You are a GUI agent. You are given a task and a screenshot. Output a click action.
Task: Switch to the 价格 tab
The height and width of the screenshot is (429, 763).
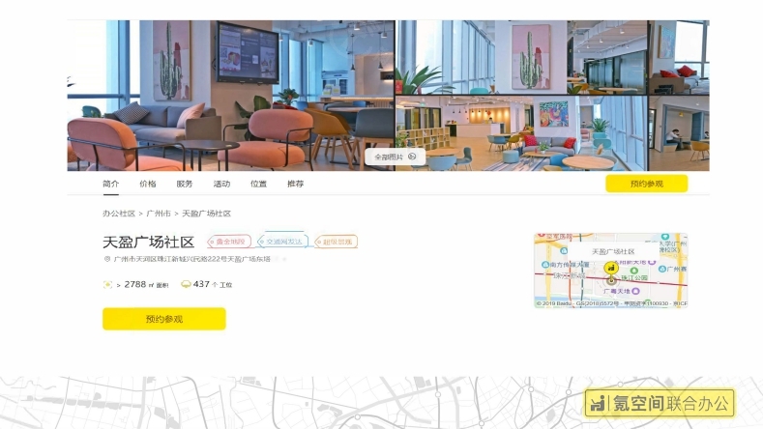click(x=147, y=184)
